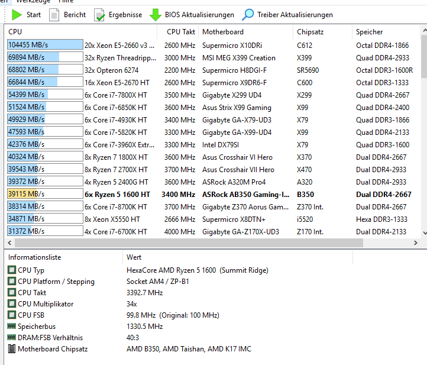Click the Motherboard Chipsatz icon

[x=12, y=348]
